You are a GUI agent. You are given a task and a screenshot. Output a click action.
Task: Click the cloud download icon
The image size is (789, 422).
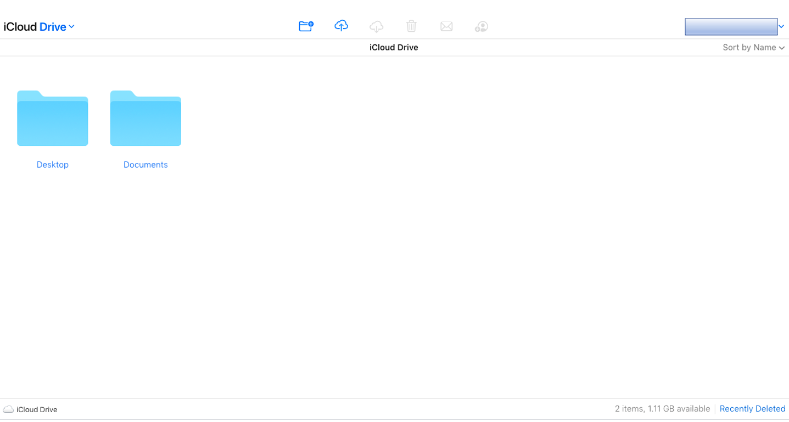(x=376, y=26)
